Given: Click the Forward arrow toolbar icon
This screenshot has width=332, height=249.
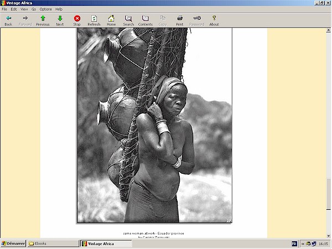Looking at the screenshot, I should [x=25, y=20].
